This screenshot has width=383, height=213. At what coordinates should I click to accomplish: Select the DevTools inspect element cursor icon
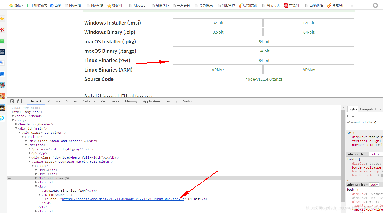pyautogui.click(x=12, y=101)
